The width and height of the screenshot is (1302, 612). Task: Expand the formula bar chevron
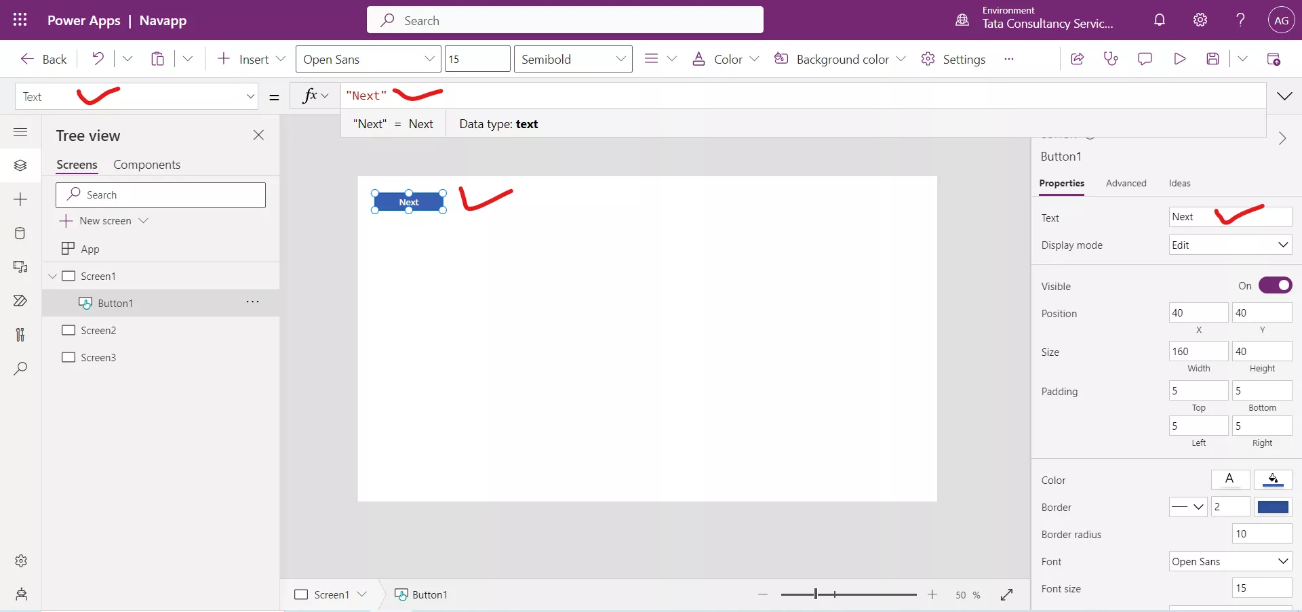[1284, 96]
